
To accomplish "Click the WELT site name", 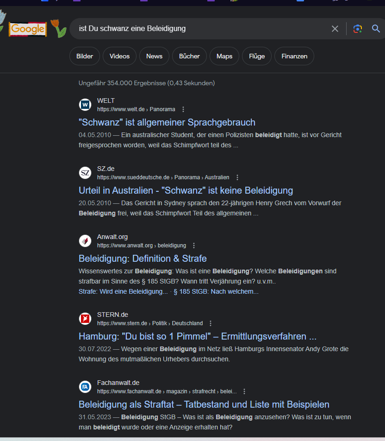I will coord(106,101).
